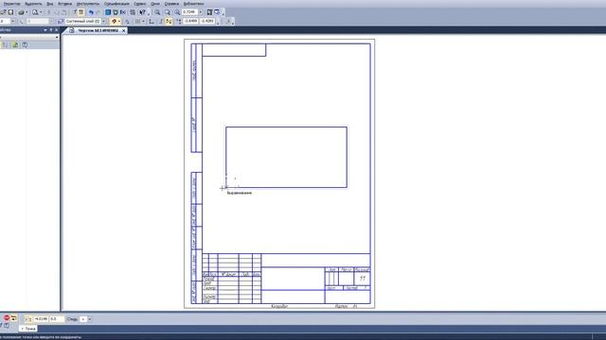Click the Save document toolbar icon

[x=10, y=12]
